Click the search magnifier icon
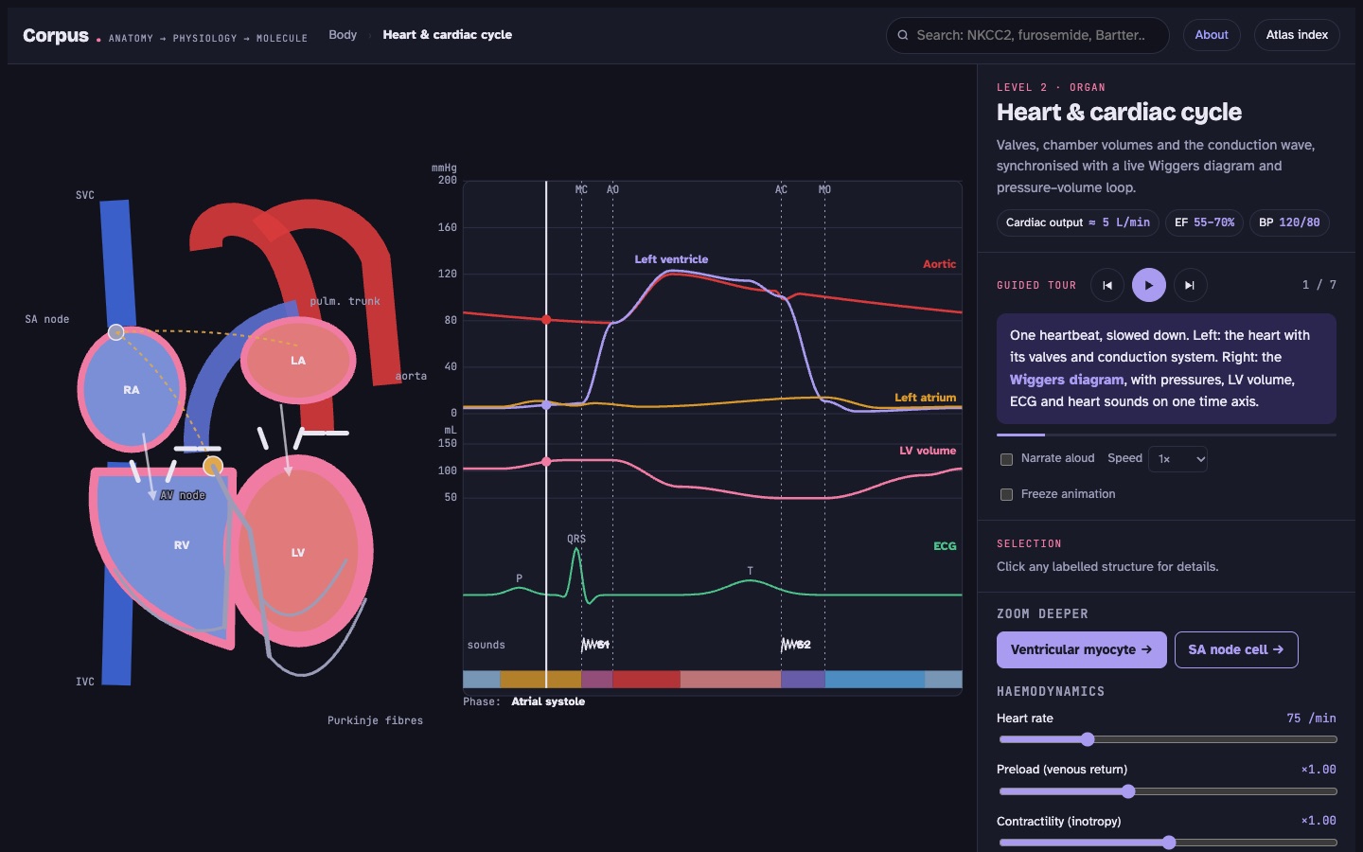Viewport: 1363px width, 852px height. point(903,35)
